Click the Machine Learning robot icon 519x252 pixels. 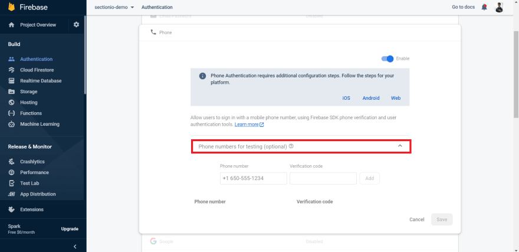[x=12, y=124]
